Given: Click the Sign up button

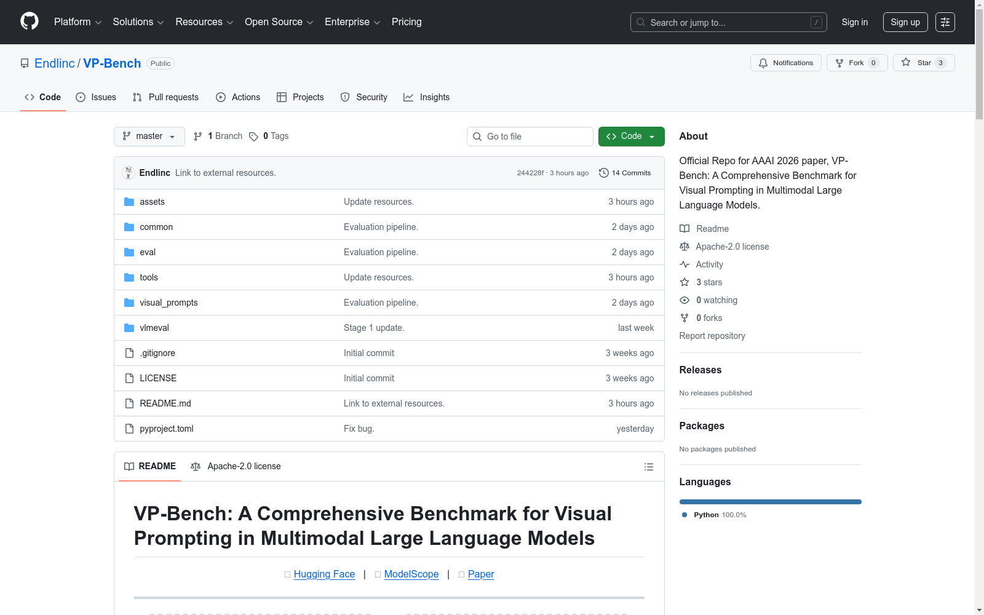Looking at the screenshot, I should (x=905, y=22).
